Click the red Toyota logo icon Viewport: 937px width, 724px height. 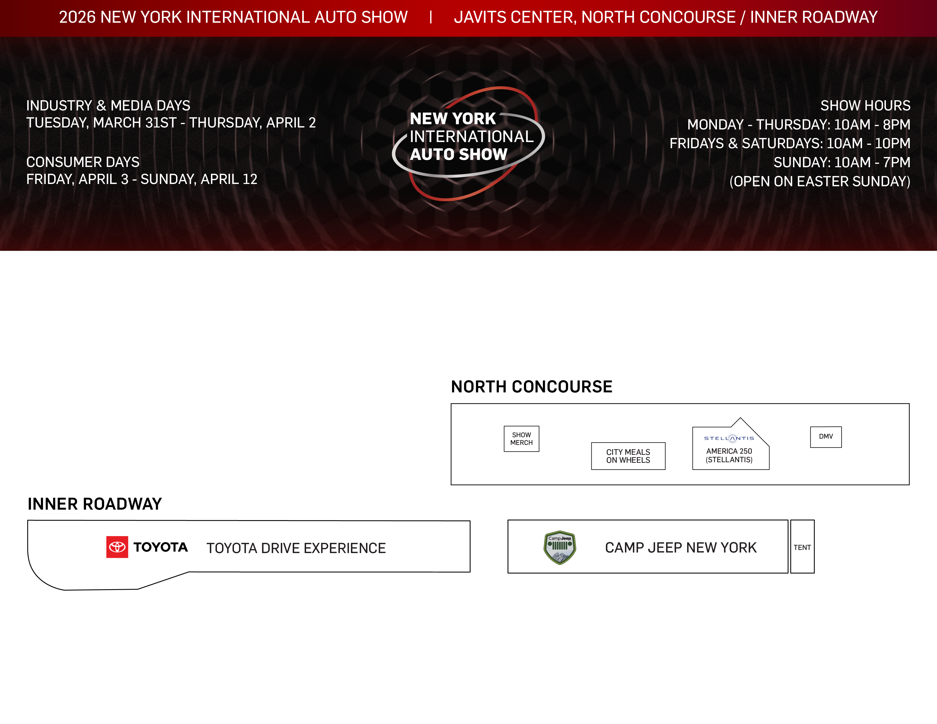(x=117, y=547)
